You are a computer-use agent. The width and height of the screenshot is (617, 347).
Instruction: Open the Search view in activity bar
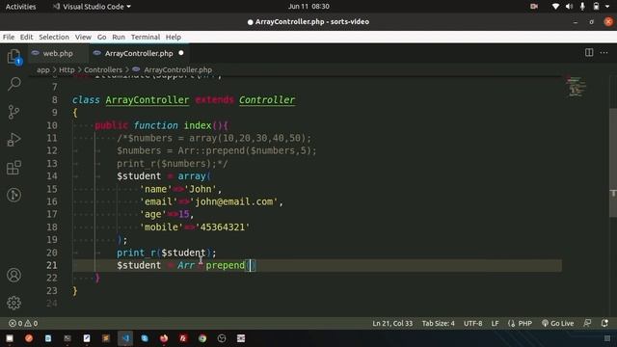14,84
